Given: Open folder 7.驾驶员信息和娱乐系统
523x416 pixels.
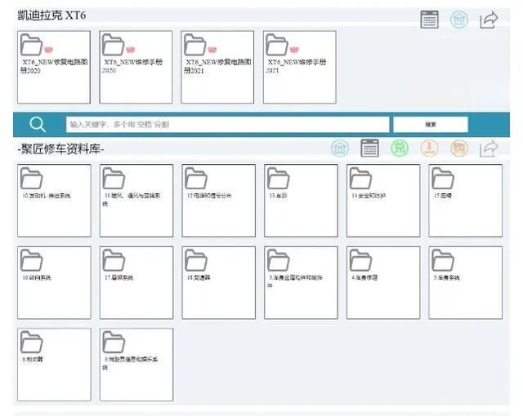Looking at the screenshot, I should (136, 365).
